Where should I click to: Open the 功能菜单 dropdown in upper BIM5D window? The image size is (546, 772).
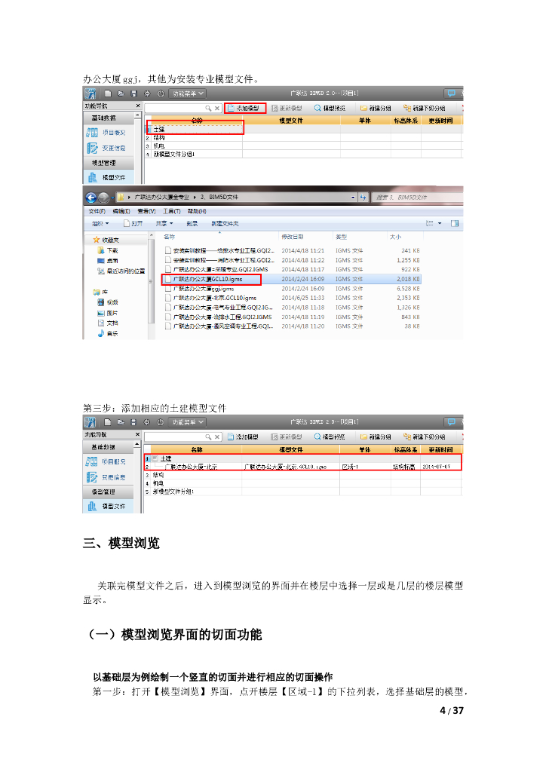click(x=188, y=93)
